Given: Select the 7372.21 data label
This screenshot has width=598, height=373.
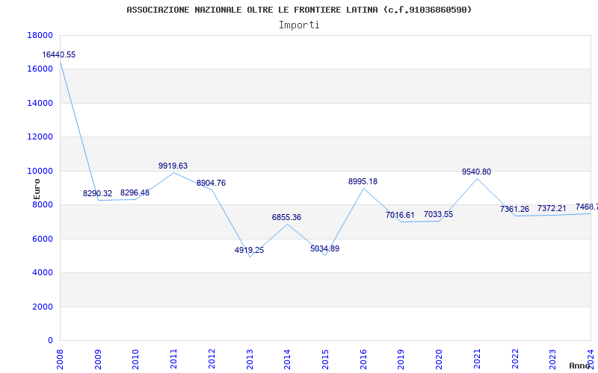Looking at the screenshot, I should tap(552, 208).
